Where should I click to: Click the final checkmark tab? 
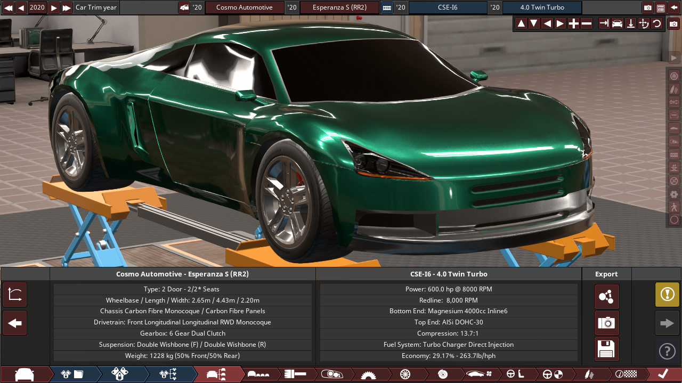coord(663,374)
